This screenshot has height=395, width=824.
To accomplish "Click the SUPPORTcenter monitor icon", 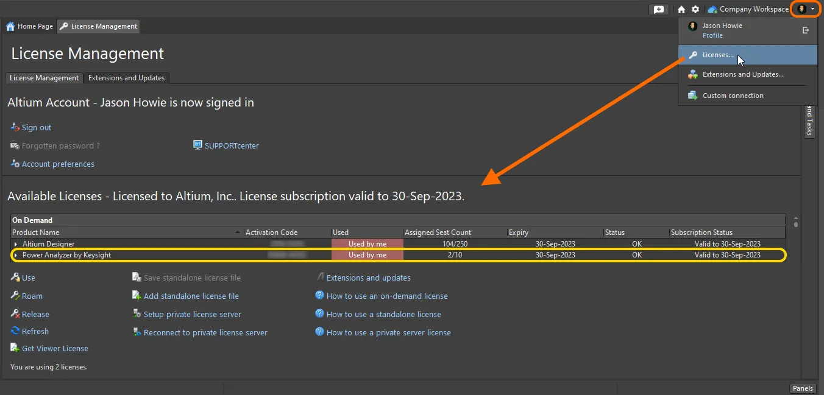I will [x=197, y=145].
